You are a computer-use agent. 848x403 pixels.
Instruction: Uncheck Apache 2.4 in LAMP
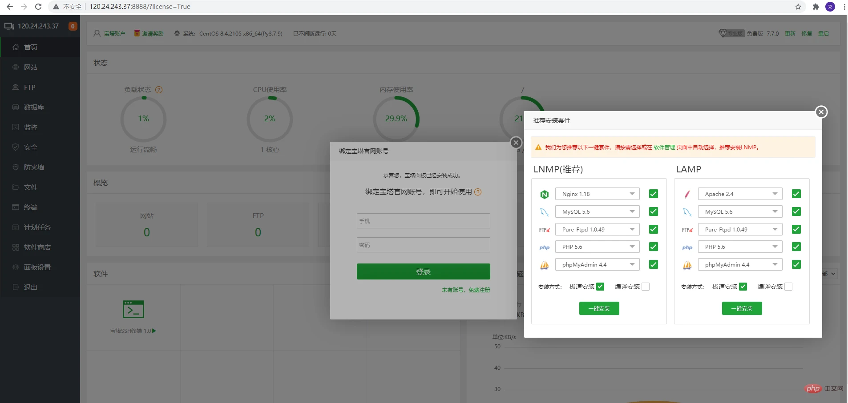click(x=796, y=194)
